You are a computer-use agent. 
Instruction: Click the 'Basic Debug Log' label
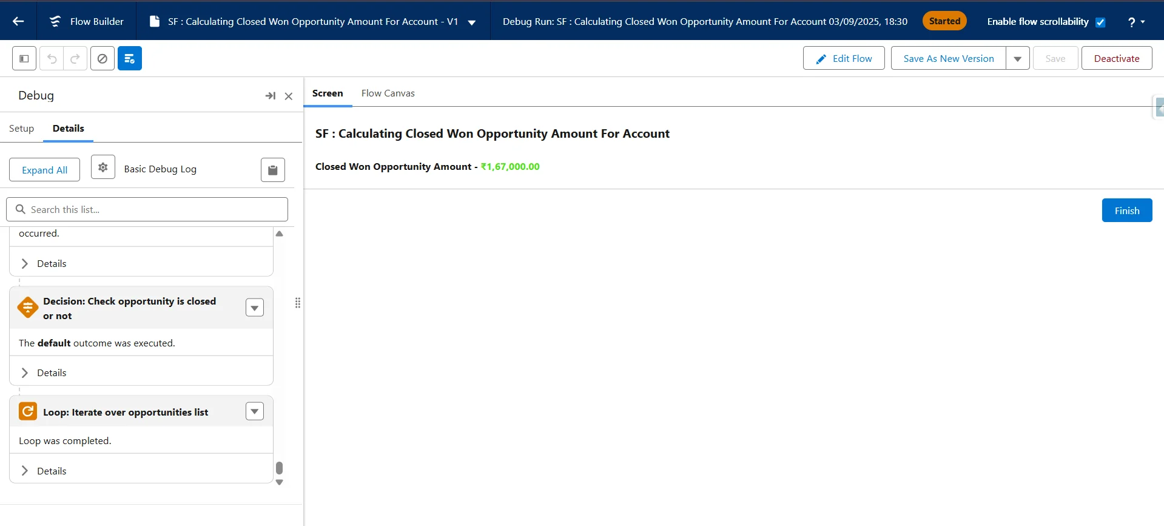(x=160, y=169)
